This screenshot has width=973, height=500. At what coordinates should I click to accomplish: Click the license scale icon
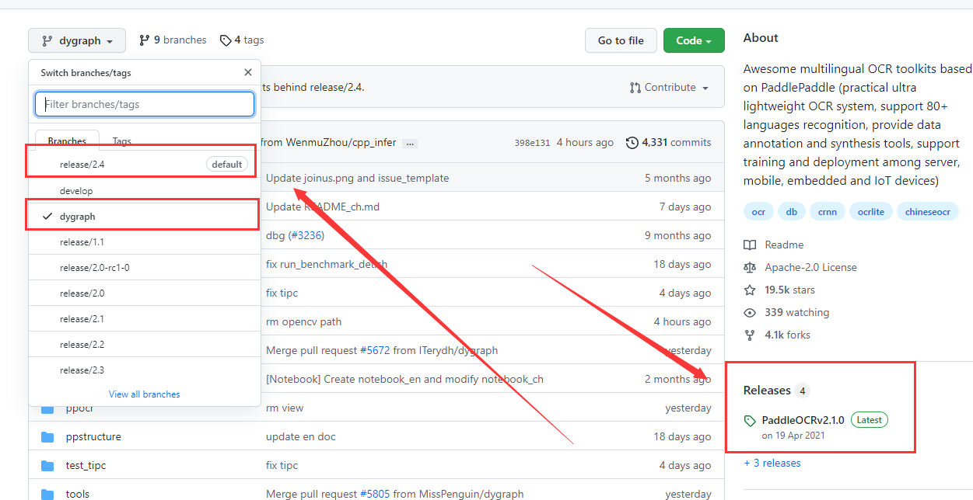click(750, 267)
